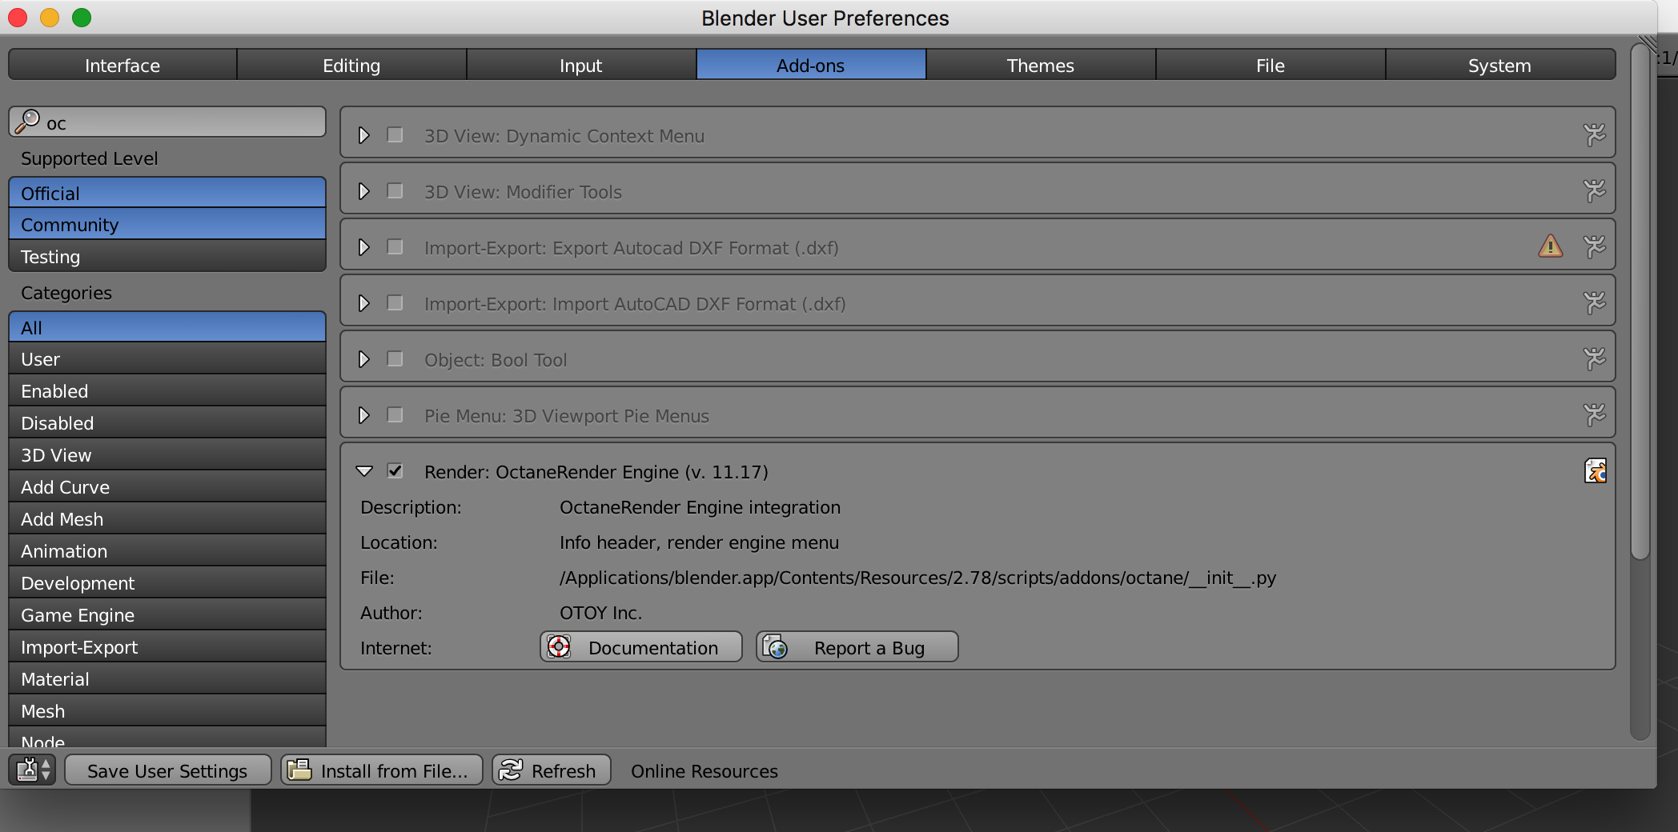Enable the Object: Bool Tool add-on
Viewport: 1678px width, 832px height.
[395, 358]
